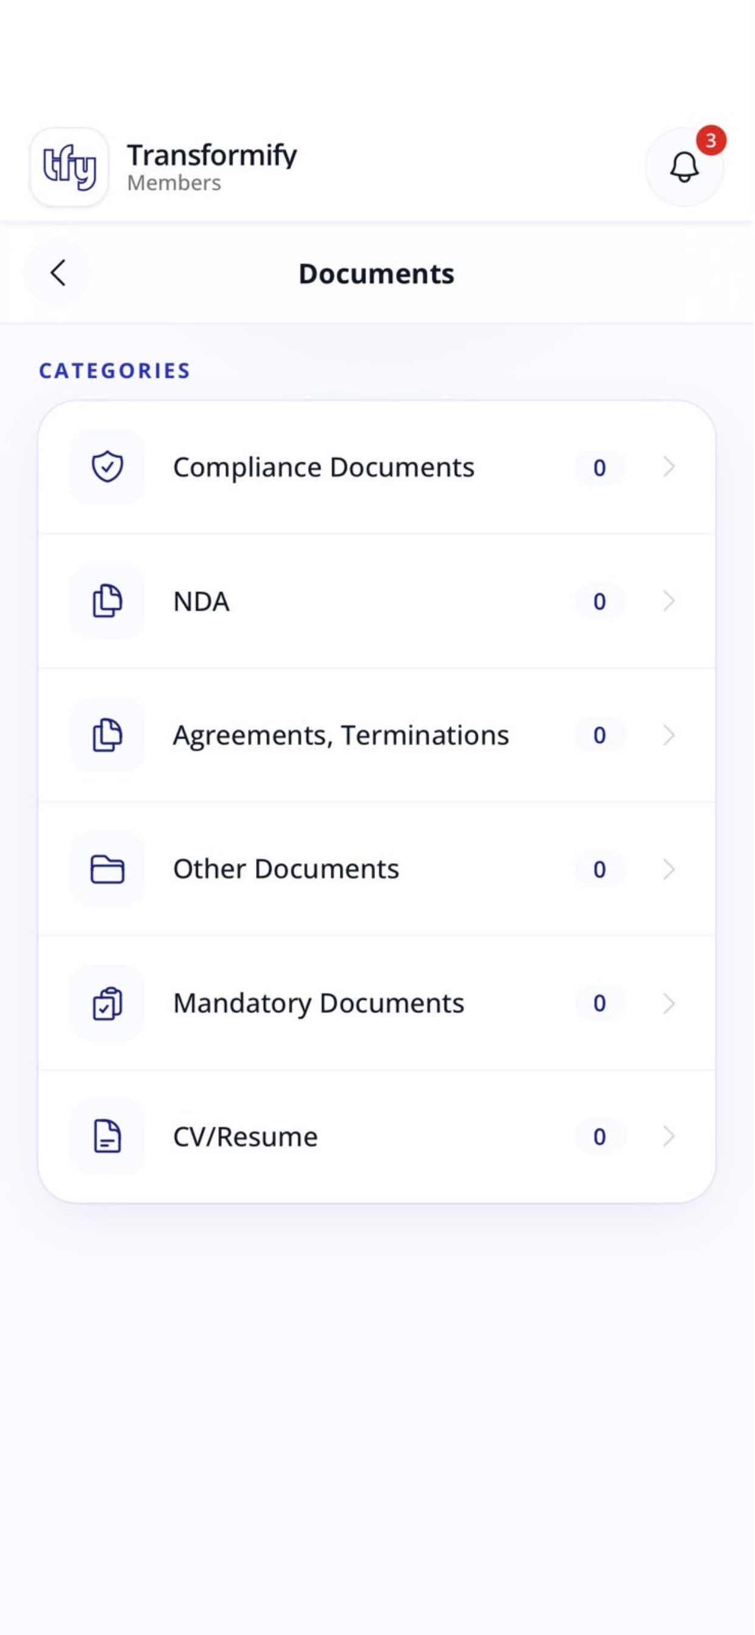Tap the Members subtitle
Viewport: 755px width, 1635px height.
174,183
